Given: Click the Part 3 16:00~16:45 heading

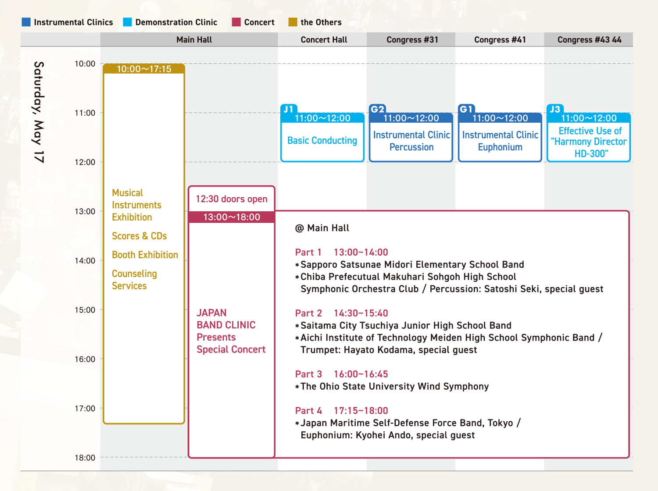Looking at the screenshot, I should pyautogui.click(x=341, y=374).
